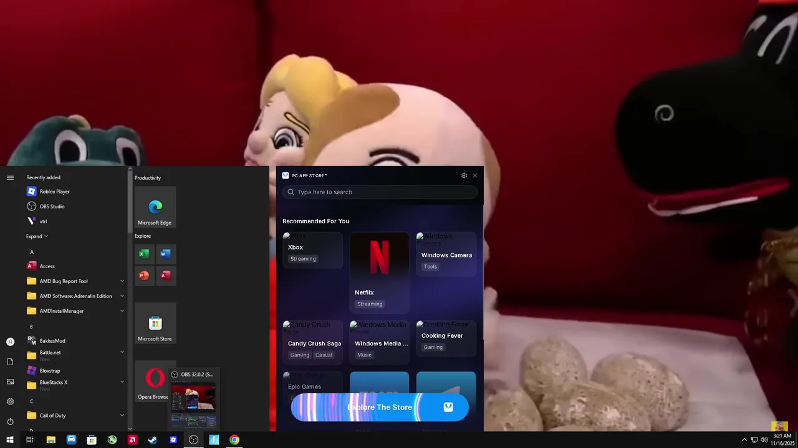Expand the BlueStacks X folder
Viewport: 798px width, 448px height.
pos(122,382)
